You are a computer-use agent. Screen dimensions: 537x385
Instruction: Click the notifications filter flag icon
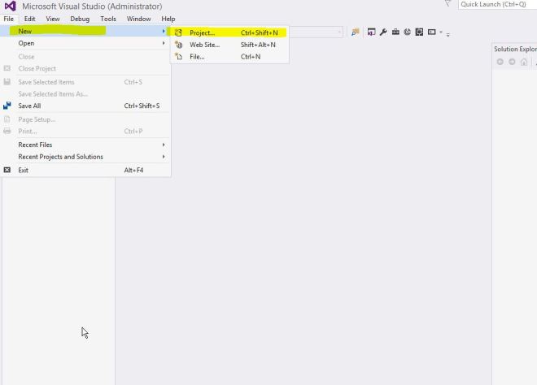tap(447, 4)
